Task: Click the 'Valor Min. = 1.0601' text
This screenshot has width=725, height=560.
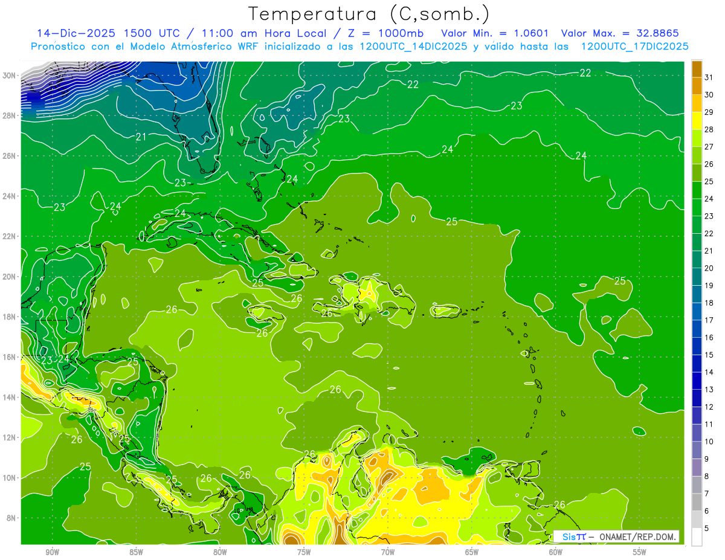Action: [495, 33]
